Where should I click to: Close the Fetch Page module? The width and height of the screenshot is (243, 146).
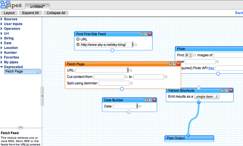(x=178, y=64)
